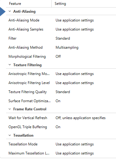Select the Multisampling Anti-Aliasing Method value
The image size is (116, 159).
tap(67, 47)
